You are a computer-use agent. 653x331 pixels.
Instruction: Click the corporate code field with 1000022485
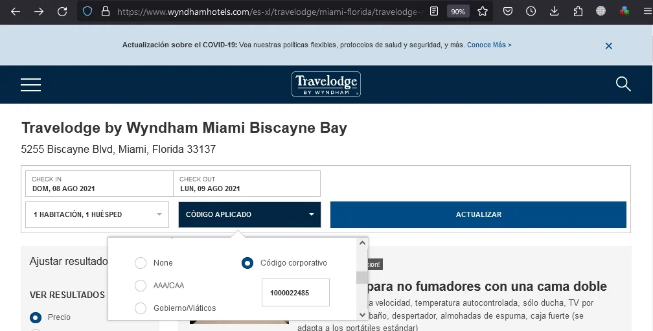[x=295, y=293]
